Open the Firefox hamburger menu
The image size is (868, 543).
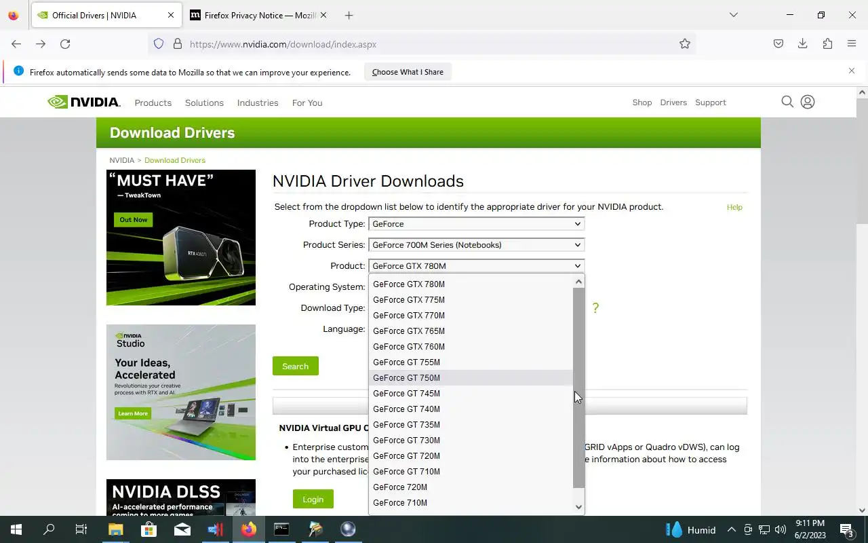click(x=852, y=44)
